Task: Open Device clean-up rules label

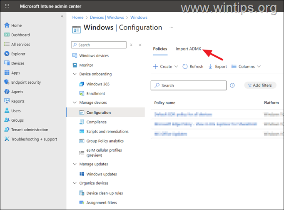Action: 105,193
